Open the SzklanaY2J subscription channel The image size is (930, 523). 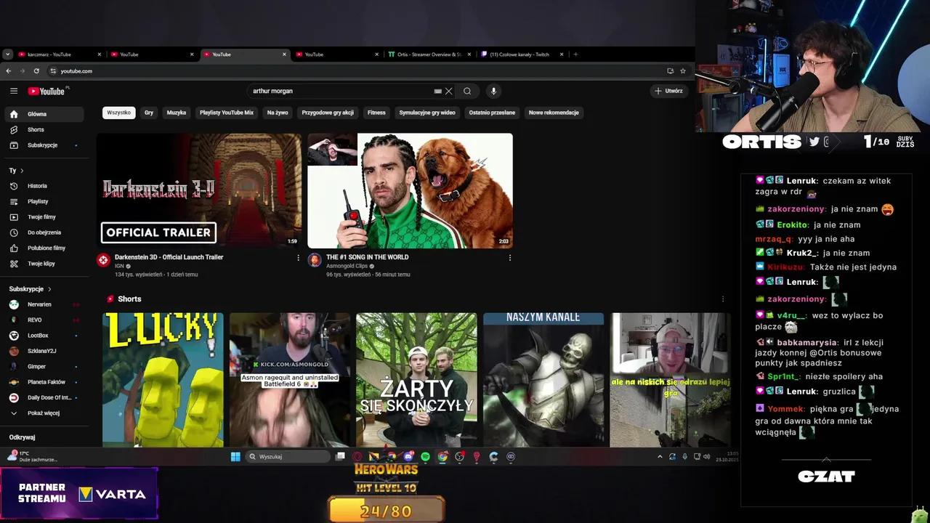pos(44,351)
